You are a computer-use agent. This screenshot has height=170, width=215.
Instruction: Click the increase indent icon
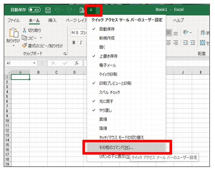click(x=193, y=43)
